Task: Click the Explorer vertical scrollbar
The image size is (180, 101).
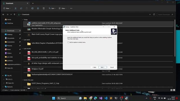Action: [x=175, y=38]
